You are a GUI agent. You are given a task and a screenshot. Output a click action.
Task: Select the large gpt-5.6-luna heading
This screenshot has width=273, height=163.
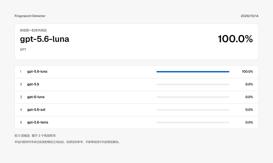(x=45, y=39)
